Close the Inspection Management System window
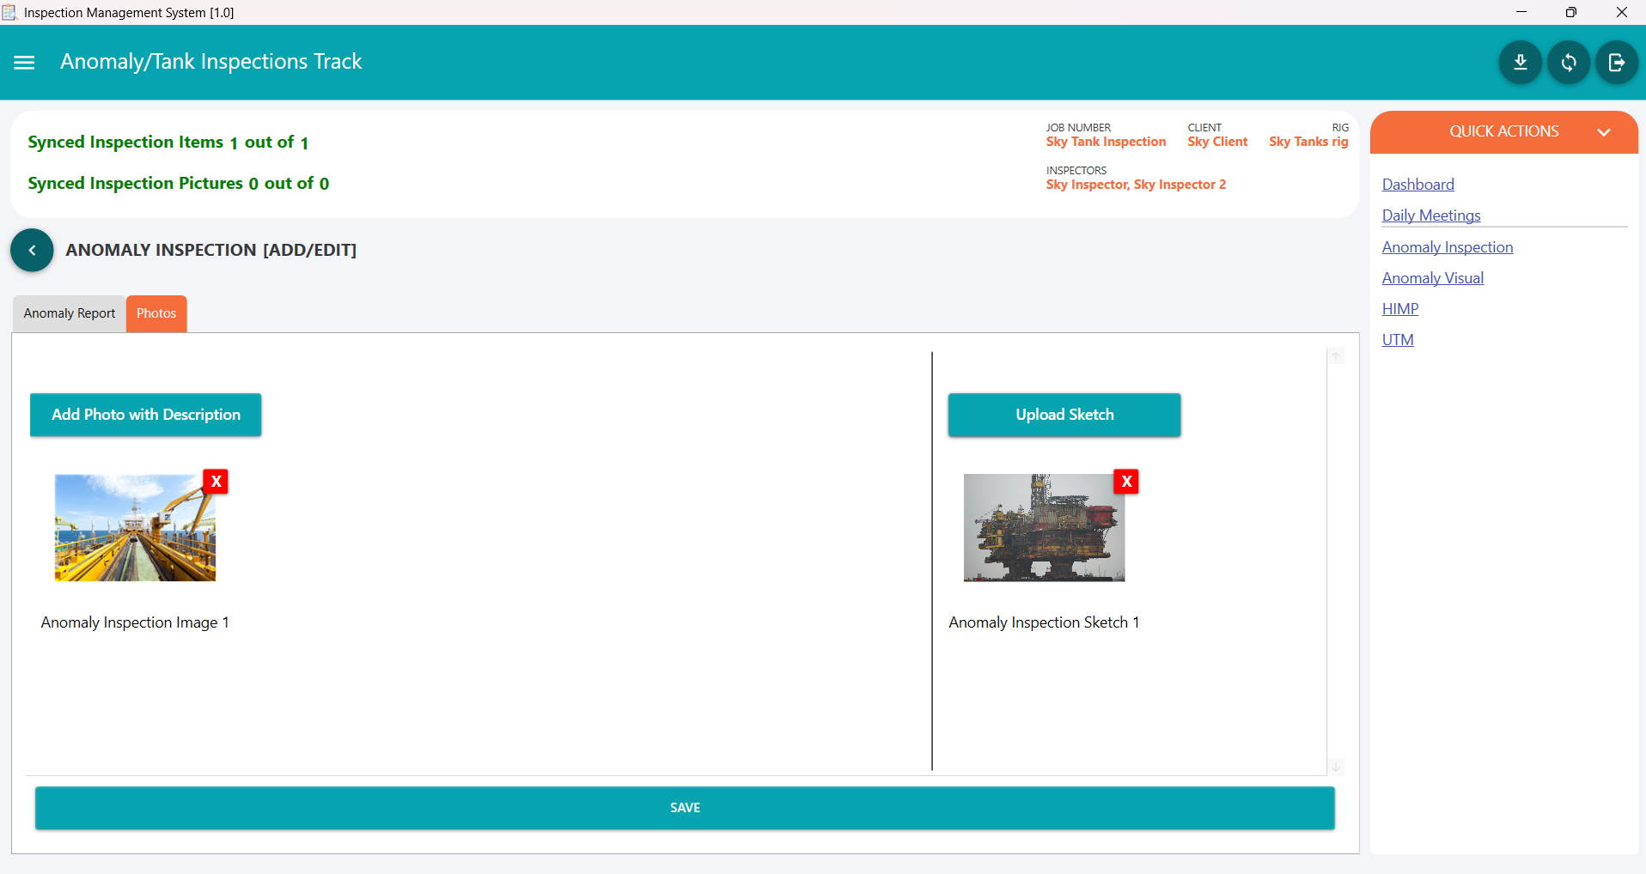Screen dimensions: 1646x874 click(x=1621, y=12)
